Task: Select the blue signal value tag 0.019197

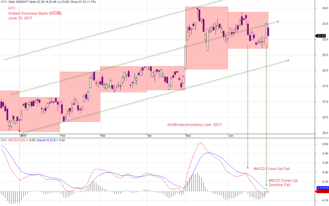Action: 322,188
